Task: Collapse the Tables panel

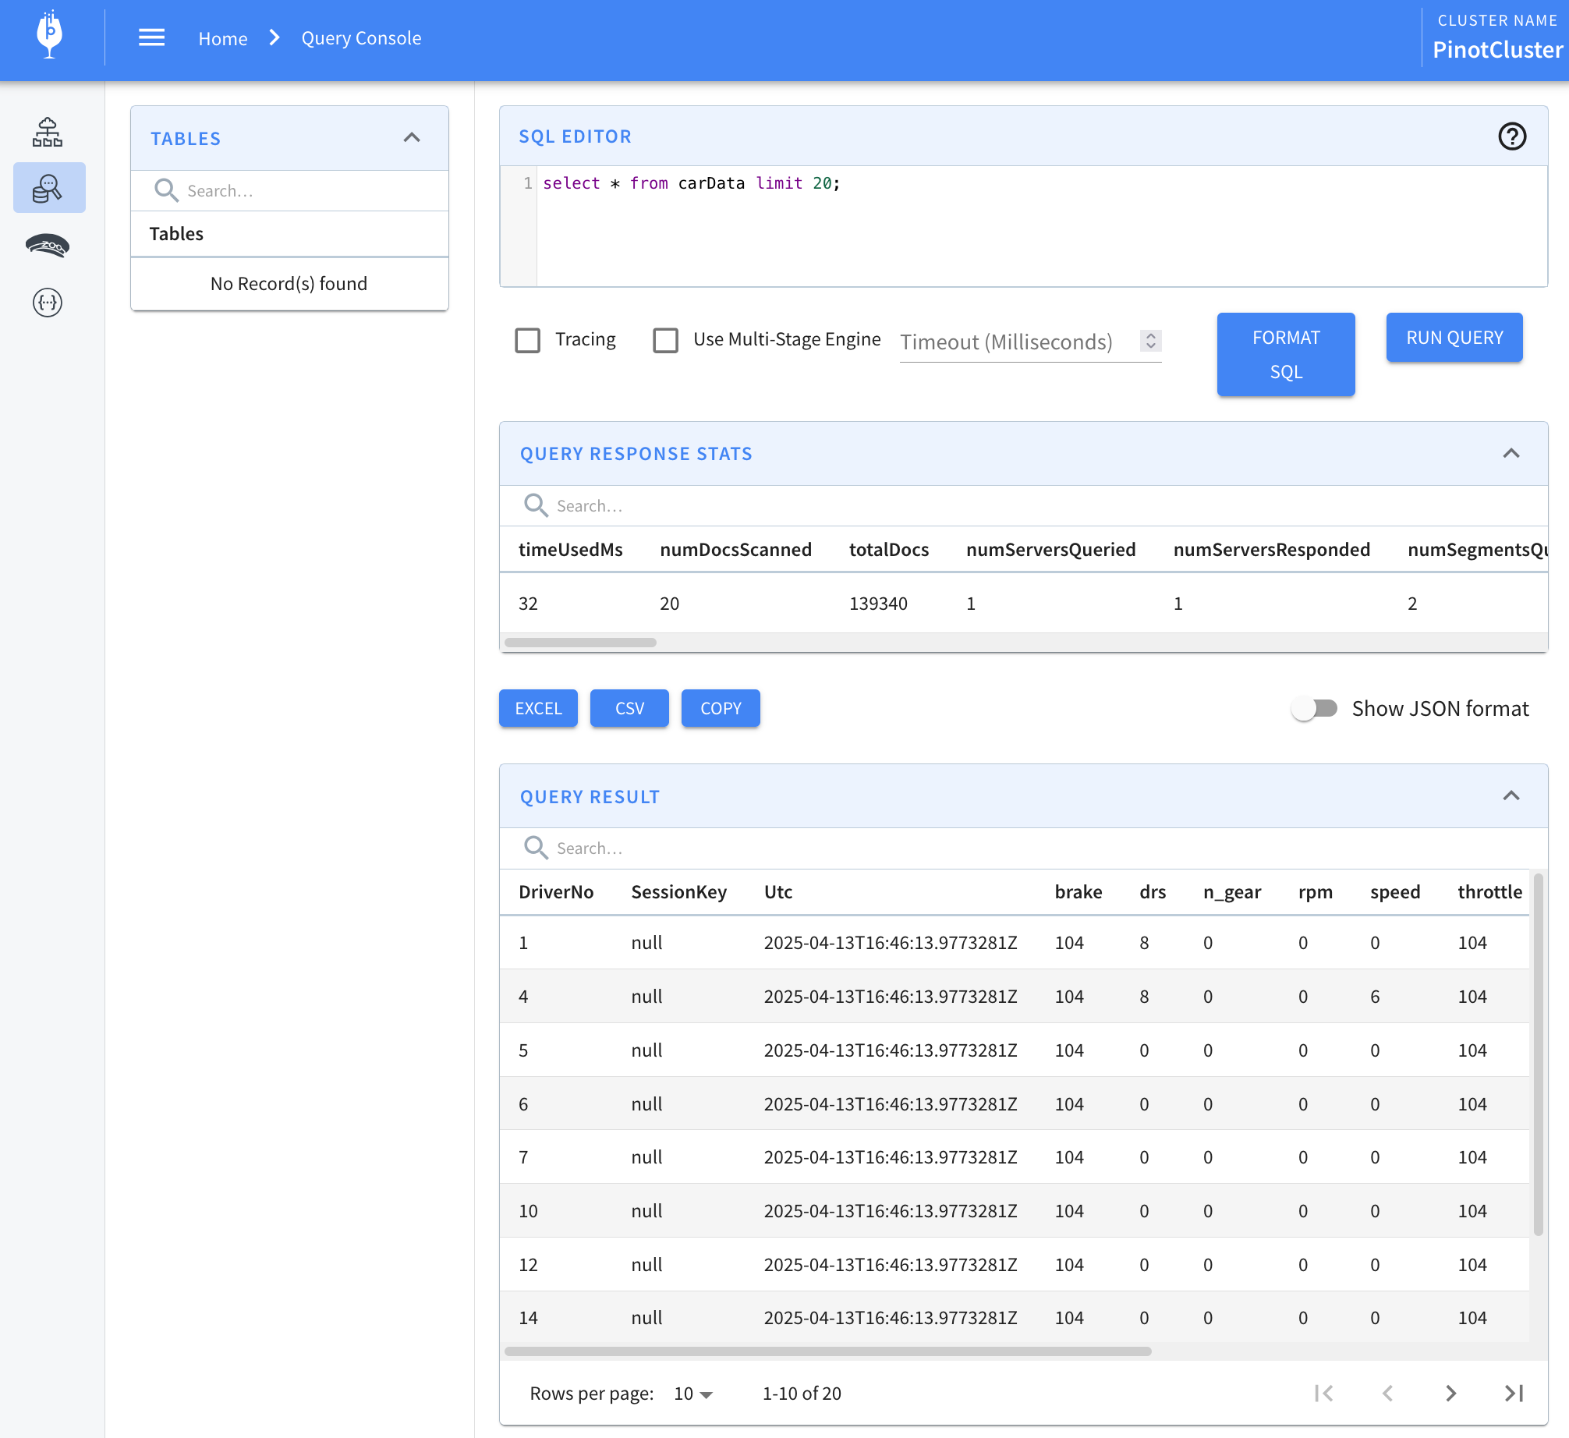Action: [x=412, y=138]
